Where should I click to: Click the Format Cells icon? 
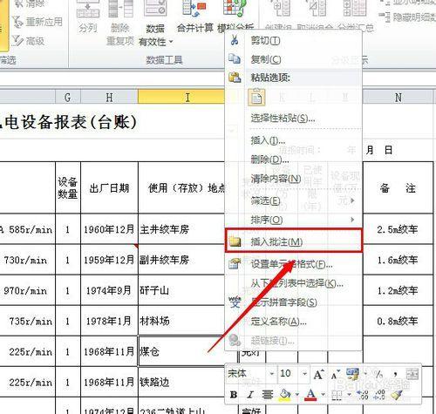[x=235, y=263]
